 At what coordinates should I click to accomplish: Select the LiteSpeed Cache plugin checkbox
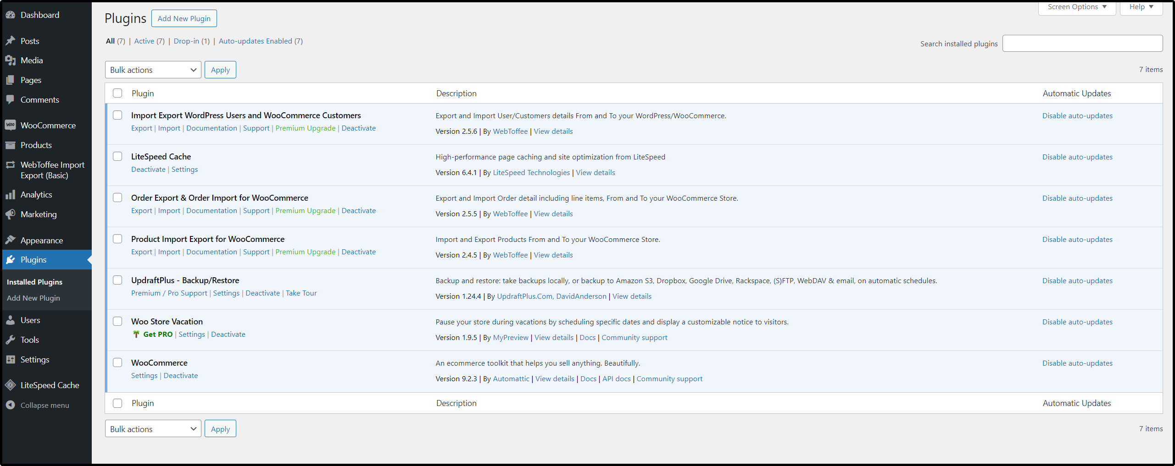coord(117,156)
